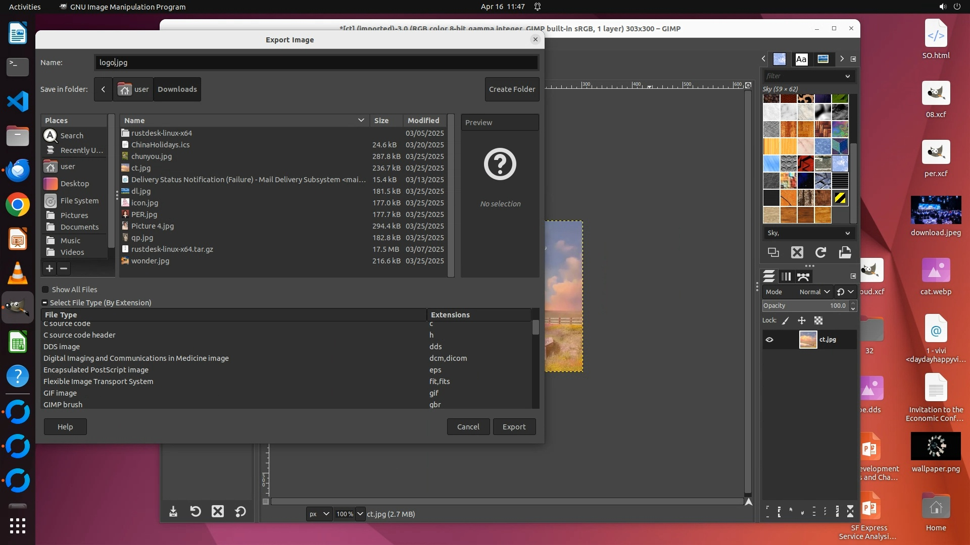The height and width of the screenshot is (545, 970).
Task: Open the layer Mode Normal dropdown
Action: (814, 292)
